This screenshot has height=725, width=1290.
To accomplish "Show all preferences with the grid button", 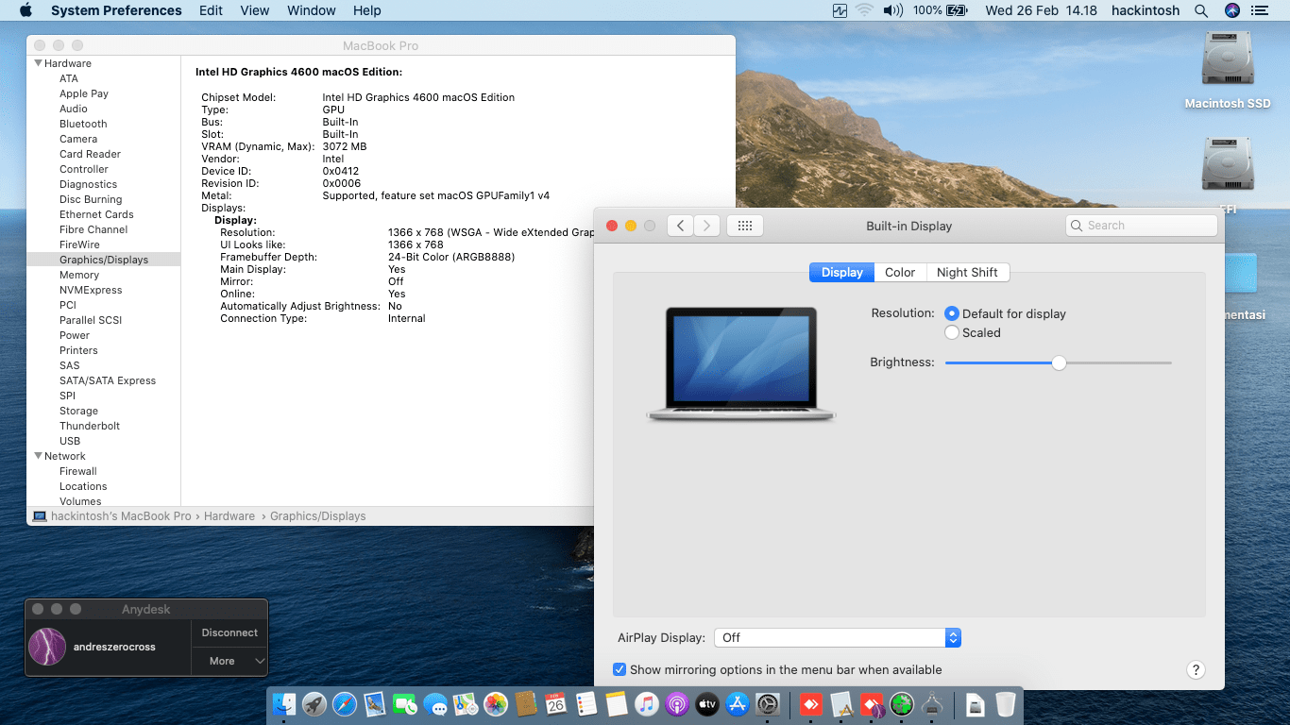I will [x=744, y=226].
